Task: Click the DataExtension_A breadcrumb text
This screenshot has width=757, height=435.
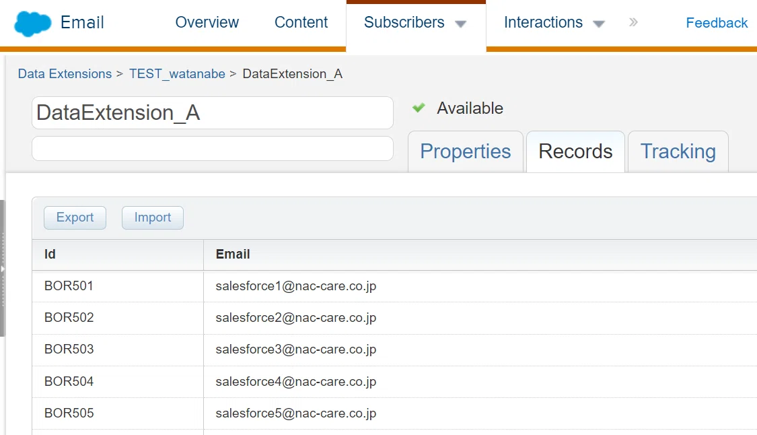Action: click(293, 73)
